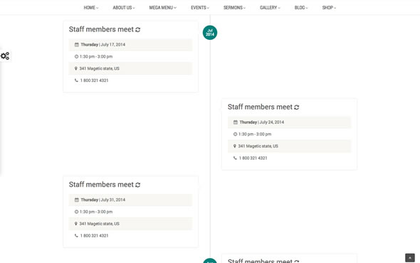Screen dimensions: 420x263
Task: Open the July 17 Staff members meet event
Action: tap(101, 29)
